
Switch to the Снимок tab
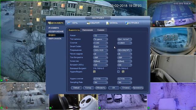pos(101,30)
